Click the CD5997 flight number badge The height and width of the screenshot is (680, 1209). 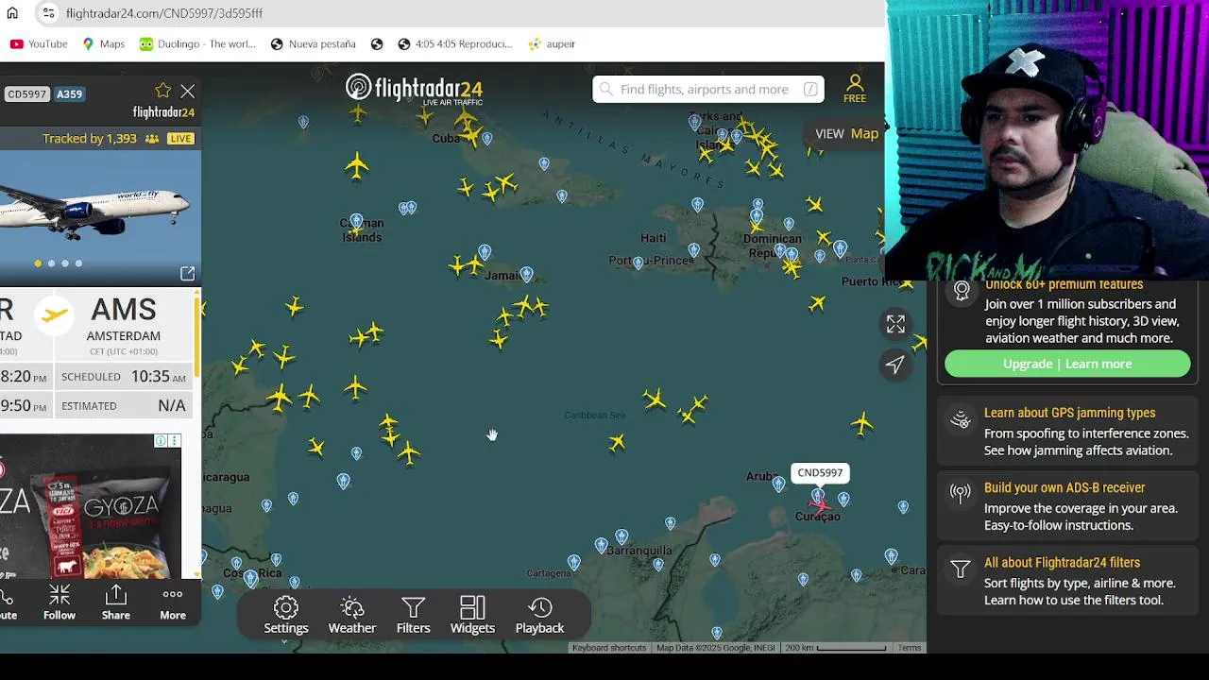click(x=26, y=93)
